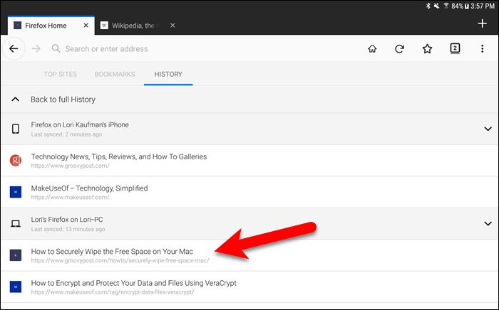
Task: Close the Firefox Home tab
Action: tap(86, 26)
